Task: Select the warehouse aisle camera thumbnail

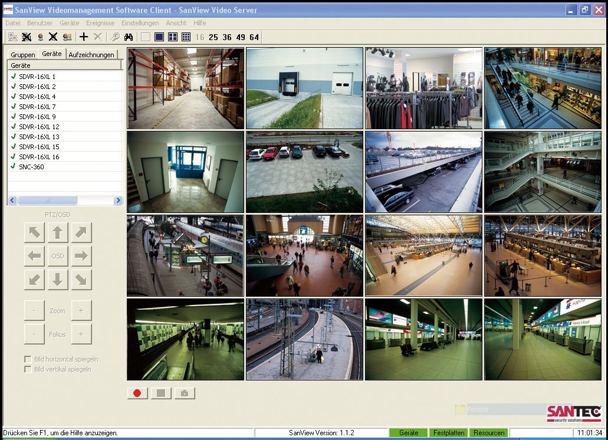Action: 185,88
